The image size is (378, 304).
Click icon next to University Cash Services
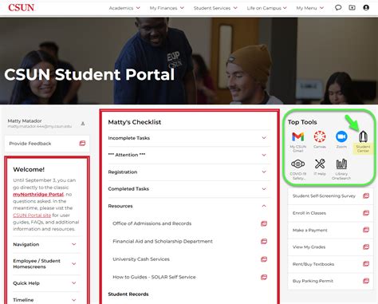point(264,259)
